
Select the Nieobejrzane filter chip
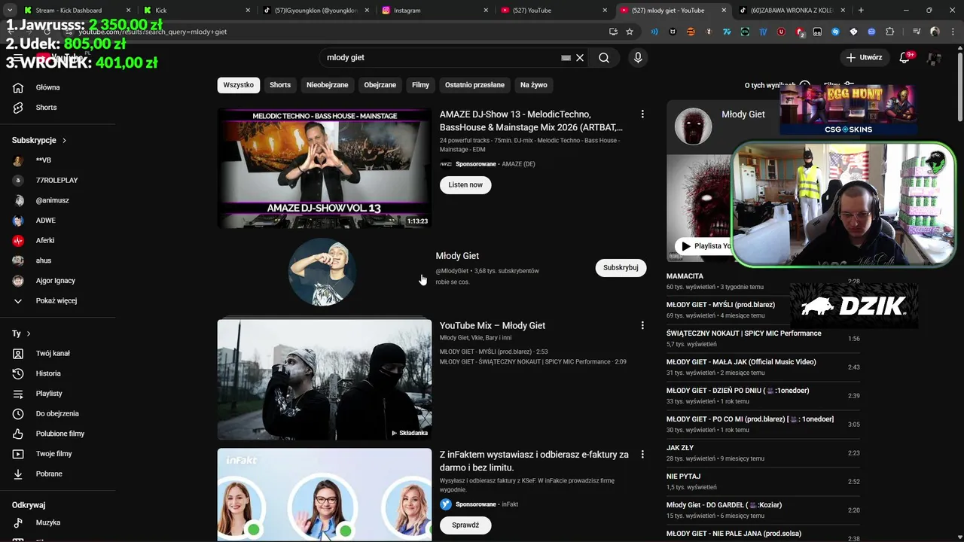pos(327,85)
